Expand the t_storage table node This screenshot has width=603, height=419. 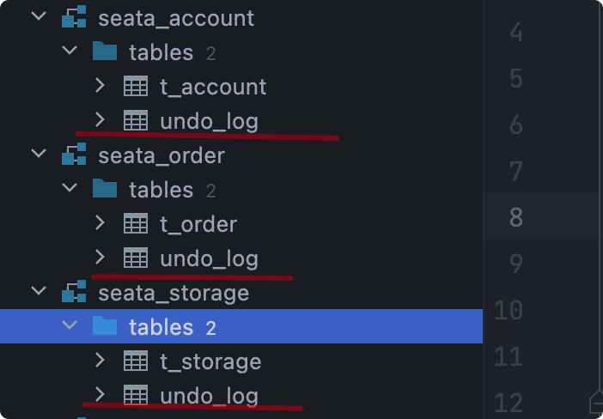coord(100,361)
